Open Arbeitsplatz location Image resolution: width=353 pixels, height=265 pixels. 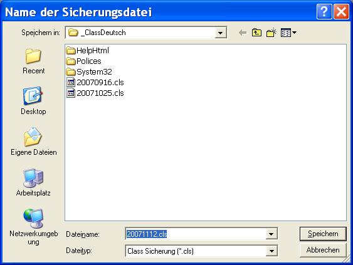tap(33, 182)
